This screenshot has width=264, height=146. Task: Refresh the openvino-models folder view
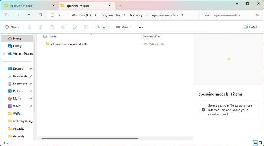click(x=40, y=15)
